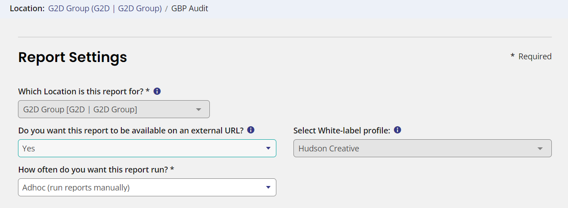The height and width of the screenshot is (208, 568).
Task: Click info icon beside White-label profile label
Action: (397, 130)
